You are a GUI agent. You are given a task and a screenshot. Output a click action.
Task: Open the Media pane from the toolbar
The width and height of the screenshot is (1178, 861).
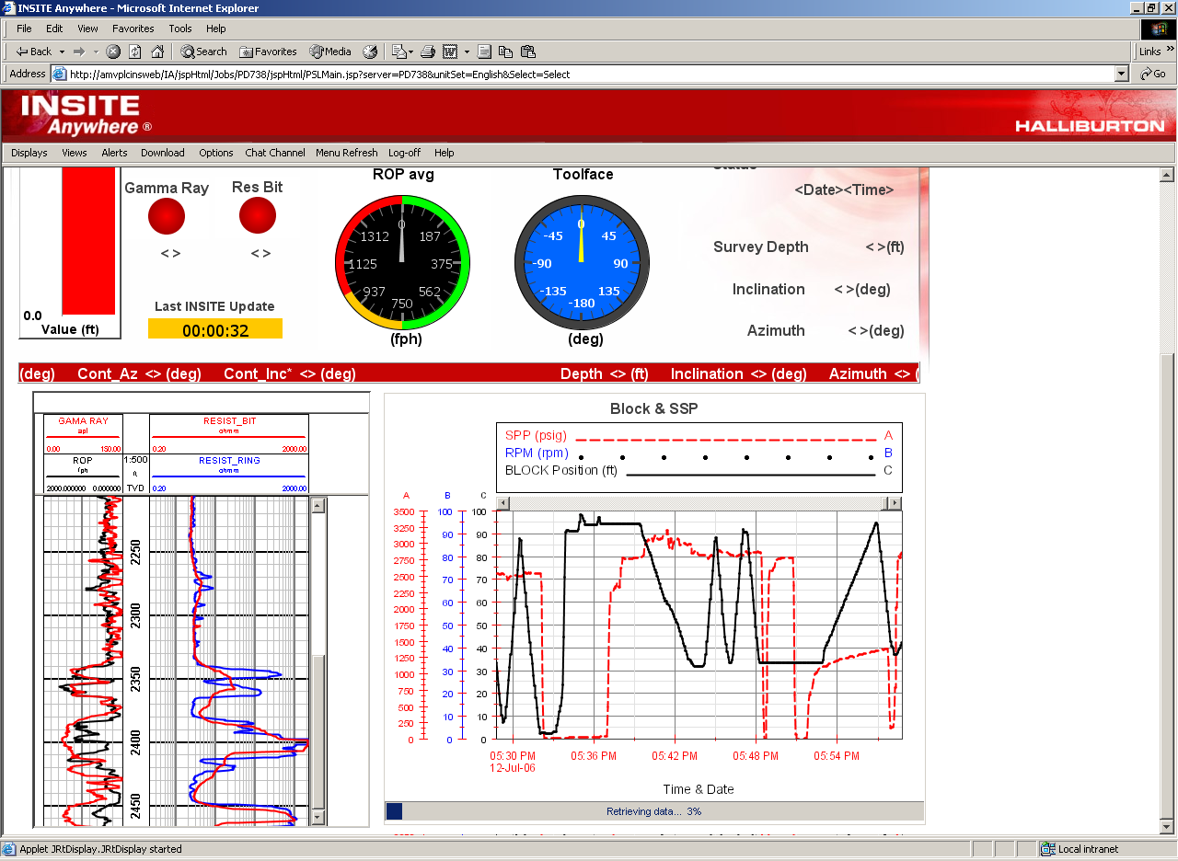coord(330,52)
